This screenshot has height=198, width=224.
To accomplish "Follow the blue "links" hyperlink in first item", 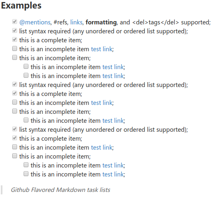I will coord(76,22).
